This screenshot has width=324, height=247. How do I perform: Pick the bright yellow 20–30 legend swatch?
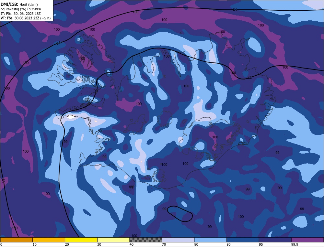[x=81, y=240]
